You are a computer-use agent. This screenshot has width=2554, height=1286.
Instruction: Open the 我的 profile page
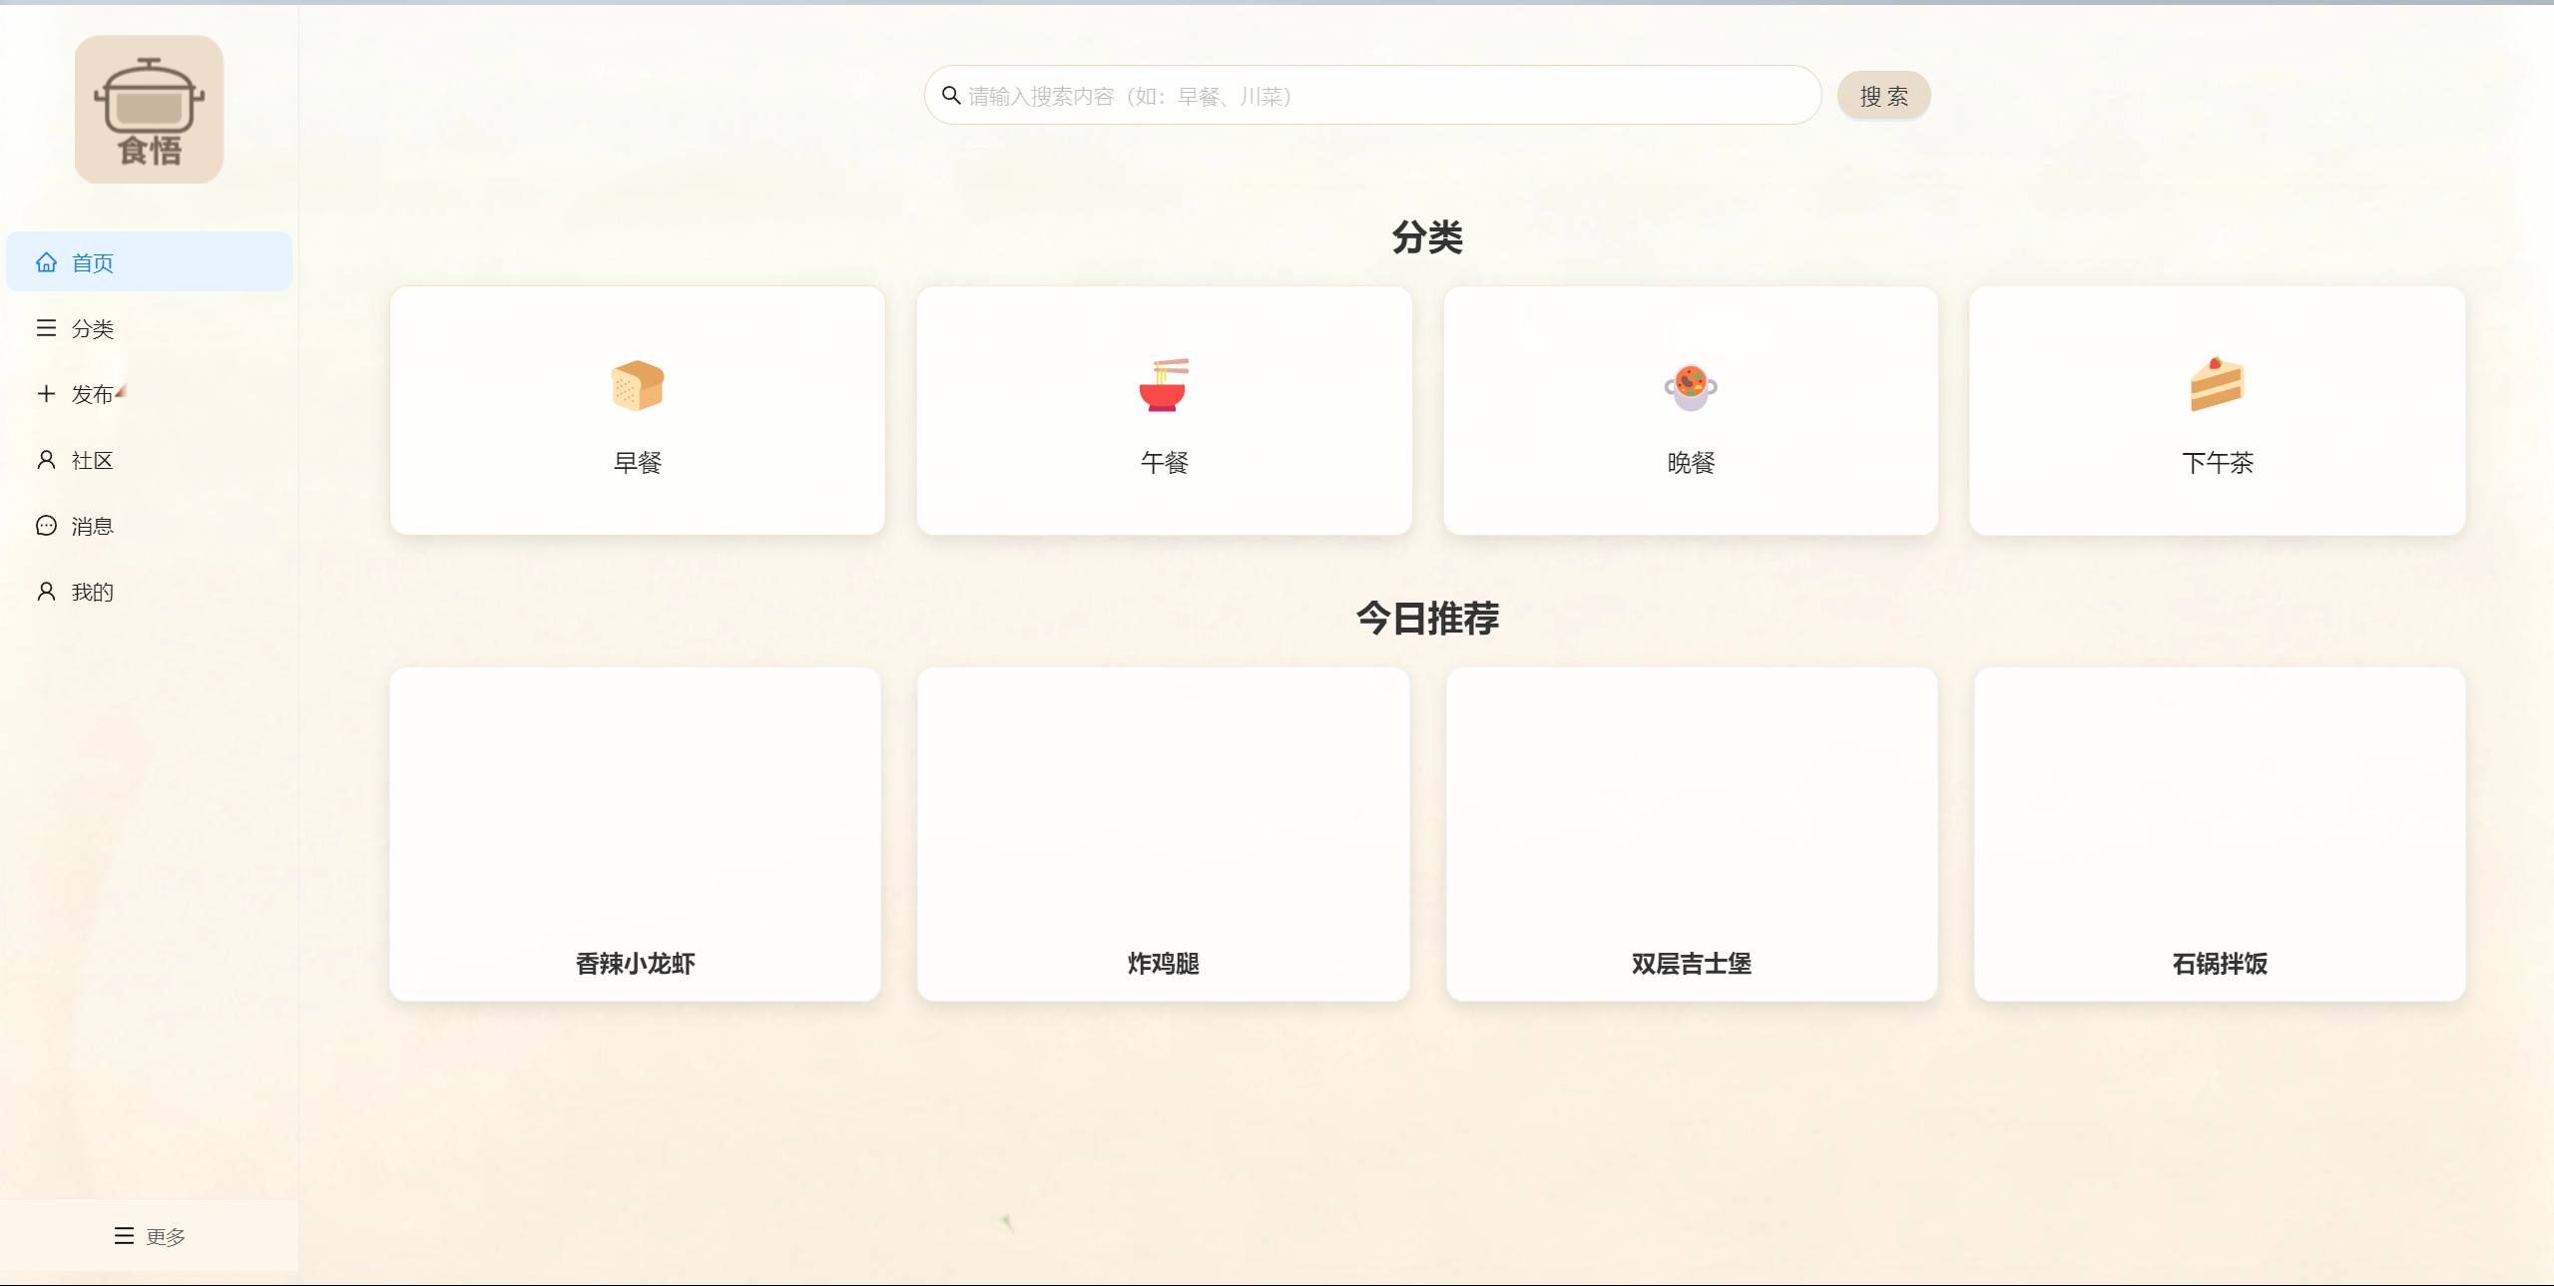coord(92,592)
